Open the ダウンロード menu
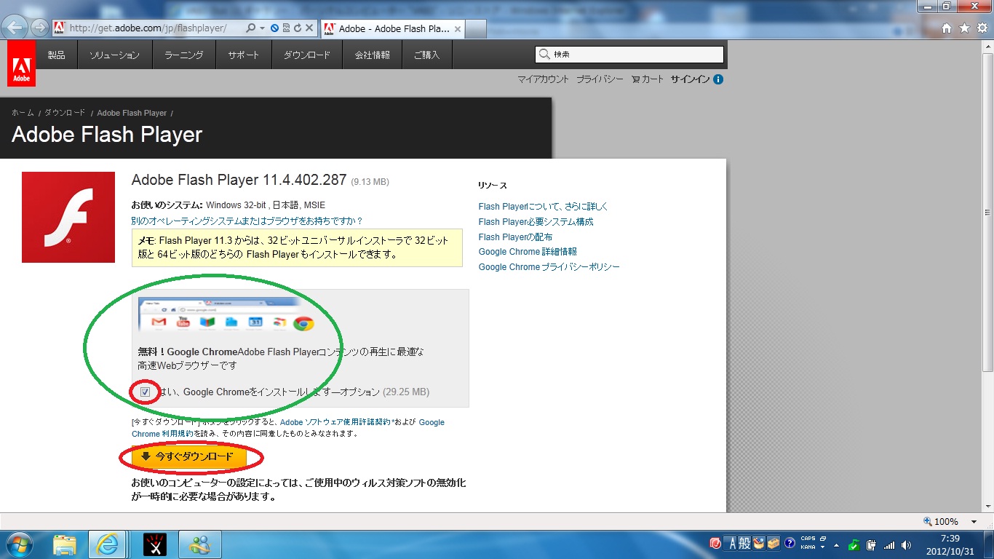 pyautogui.click(x=306, y=55)
